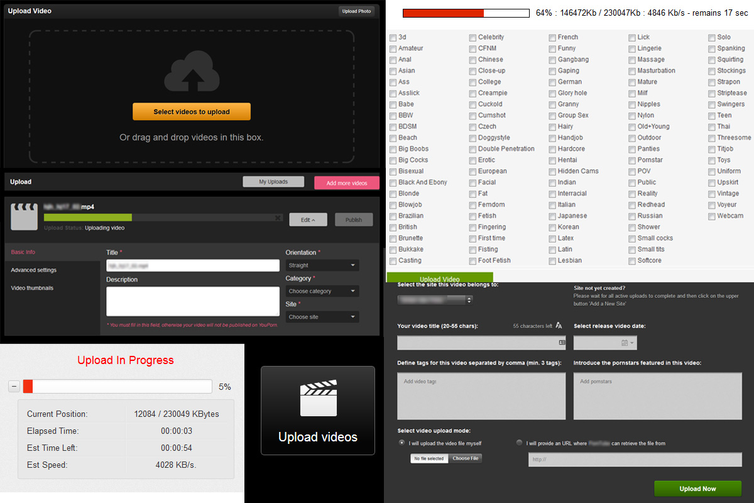Open the Video thumbnails tab
The width and height of the screenshot is (754, 503).
point(32,288)
